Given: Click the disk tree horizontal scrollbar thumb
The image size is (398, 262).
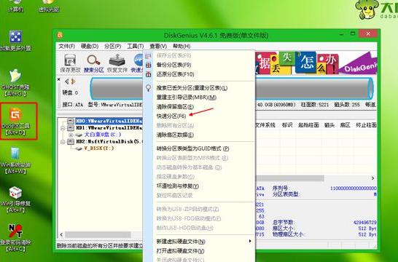Looking at the screenshot, I should 98,234.
